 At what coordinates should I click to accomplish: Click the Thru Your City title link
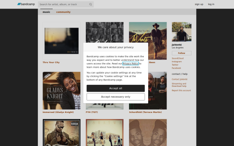click(x=51, y=62)
